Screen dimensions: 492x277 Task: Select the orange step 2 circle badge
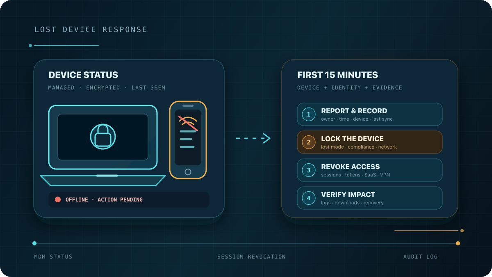click(x=309, y=142)
